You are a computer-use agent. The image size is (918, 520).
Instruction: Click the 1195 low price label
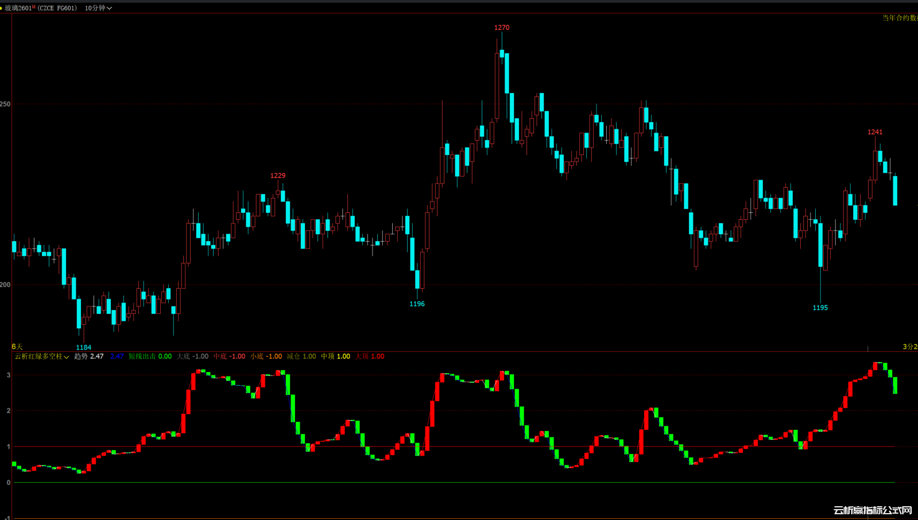tap(820, 308)
